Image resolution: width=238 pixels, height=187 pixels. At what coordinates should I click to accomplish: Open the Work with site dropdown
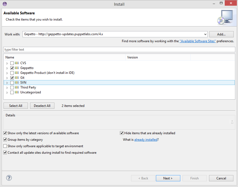click(x=205, y=34)
